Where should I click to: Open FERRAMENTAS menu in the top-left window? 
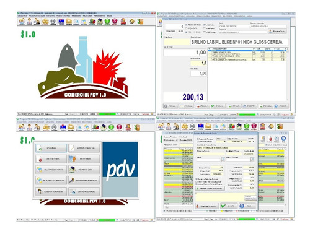pos(99,15)
